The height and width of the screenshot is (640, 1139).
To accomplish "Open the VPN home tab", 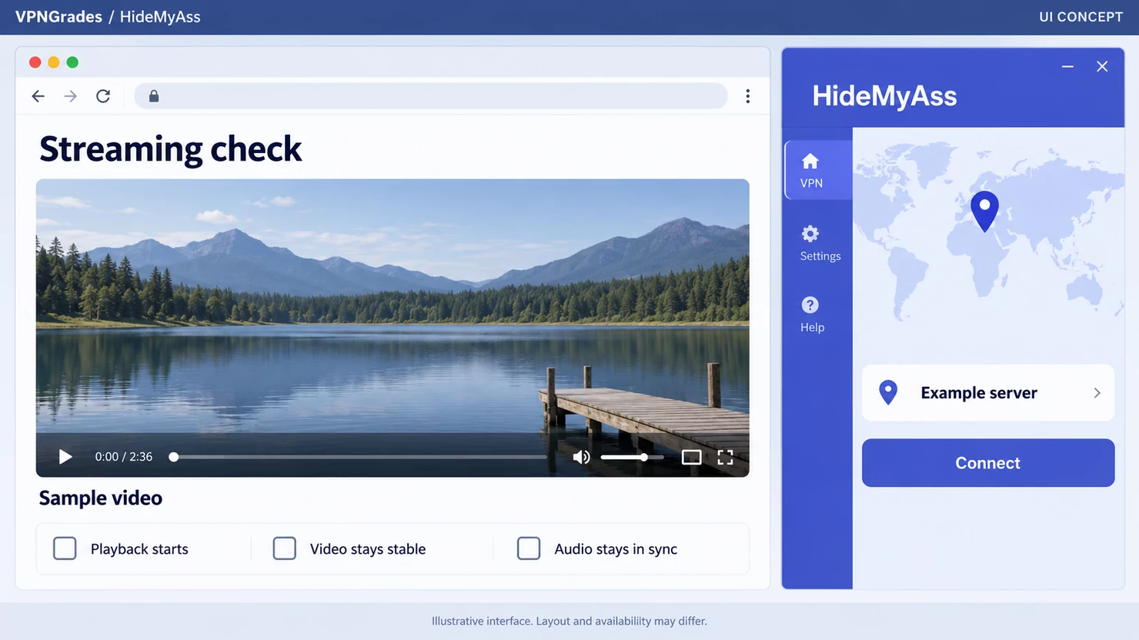I will 818,170.
